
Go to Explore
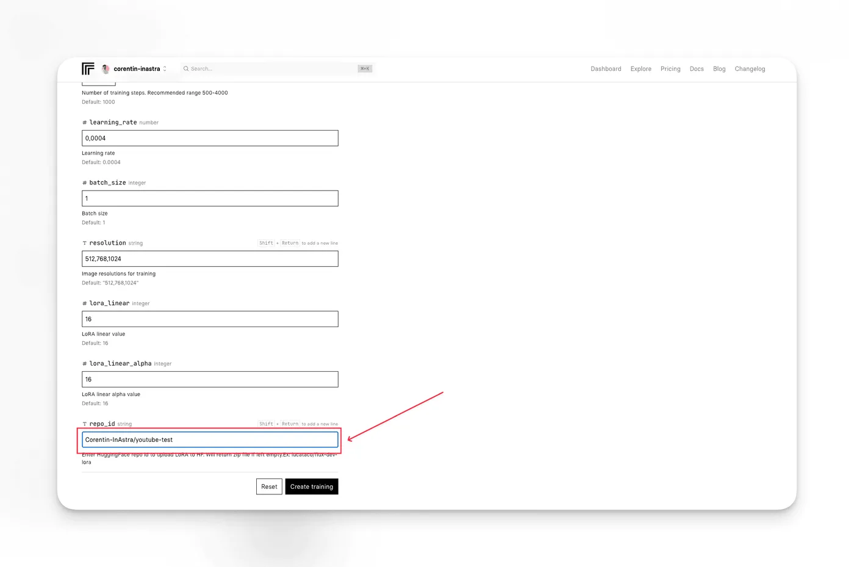640,69
